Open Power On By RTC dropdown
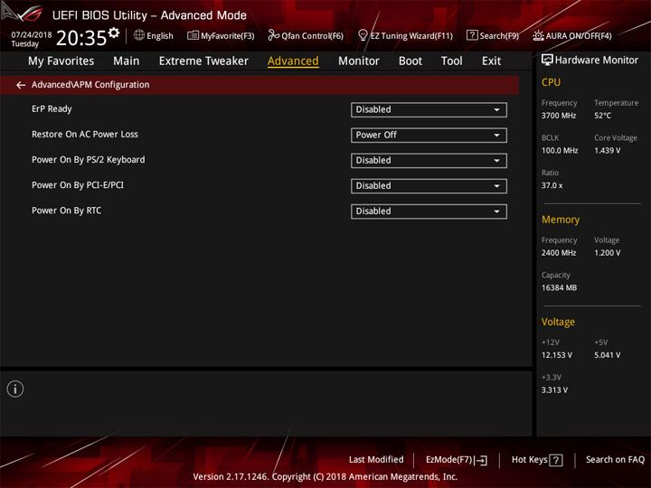The image size is (651, 488). [429, 211]
